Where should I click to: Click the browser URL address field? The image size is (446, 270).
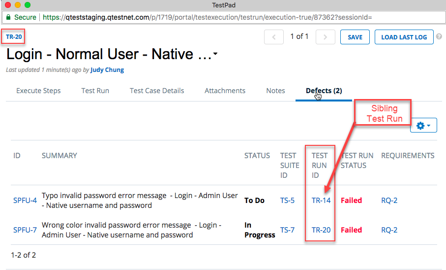click(x=224, y=17)
